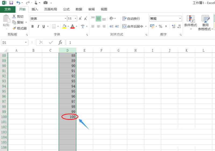Click the Save icon in quick access toolbar
215x151 pixels.
[x=11, y=3]
